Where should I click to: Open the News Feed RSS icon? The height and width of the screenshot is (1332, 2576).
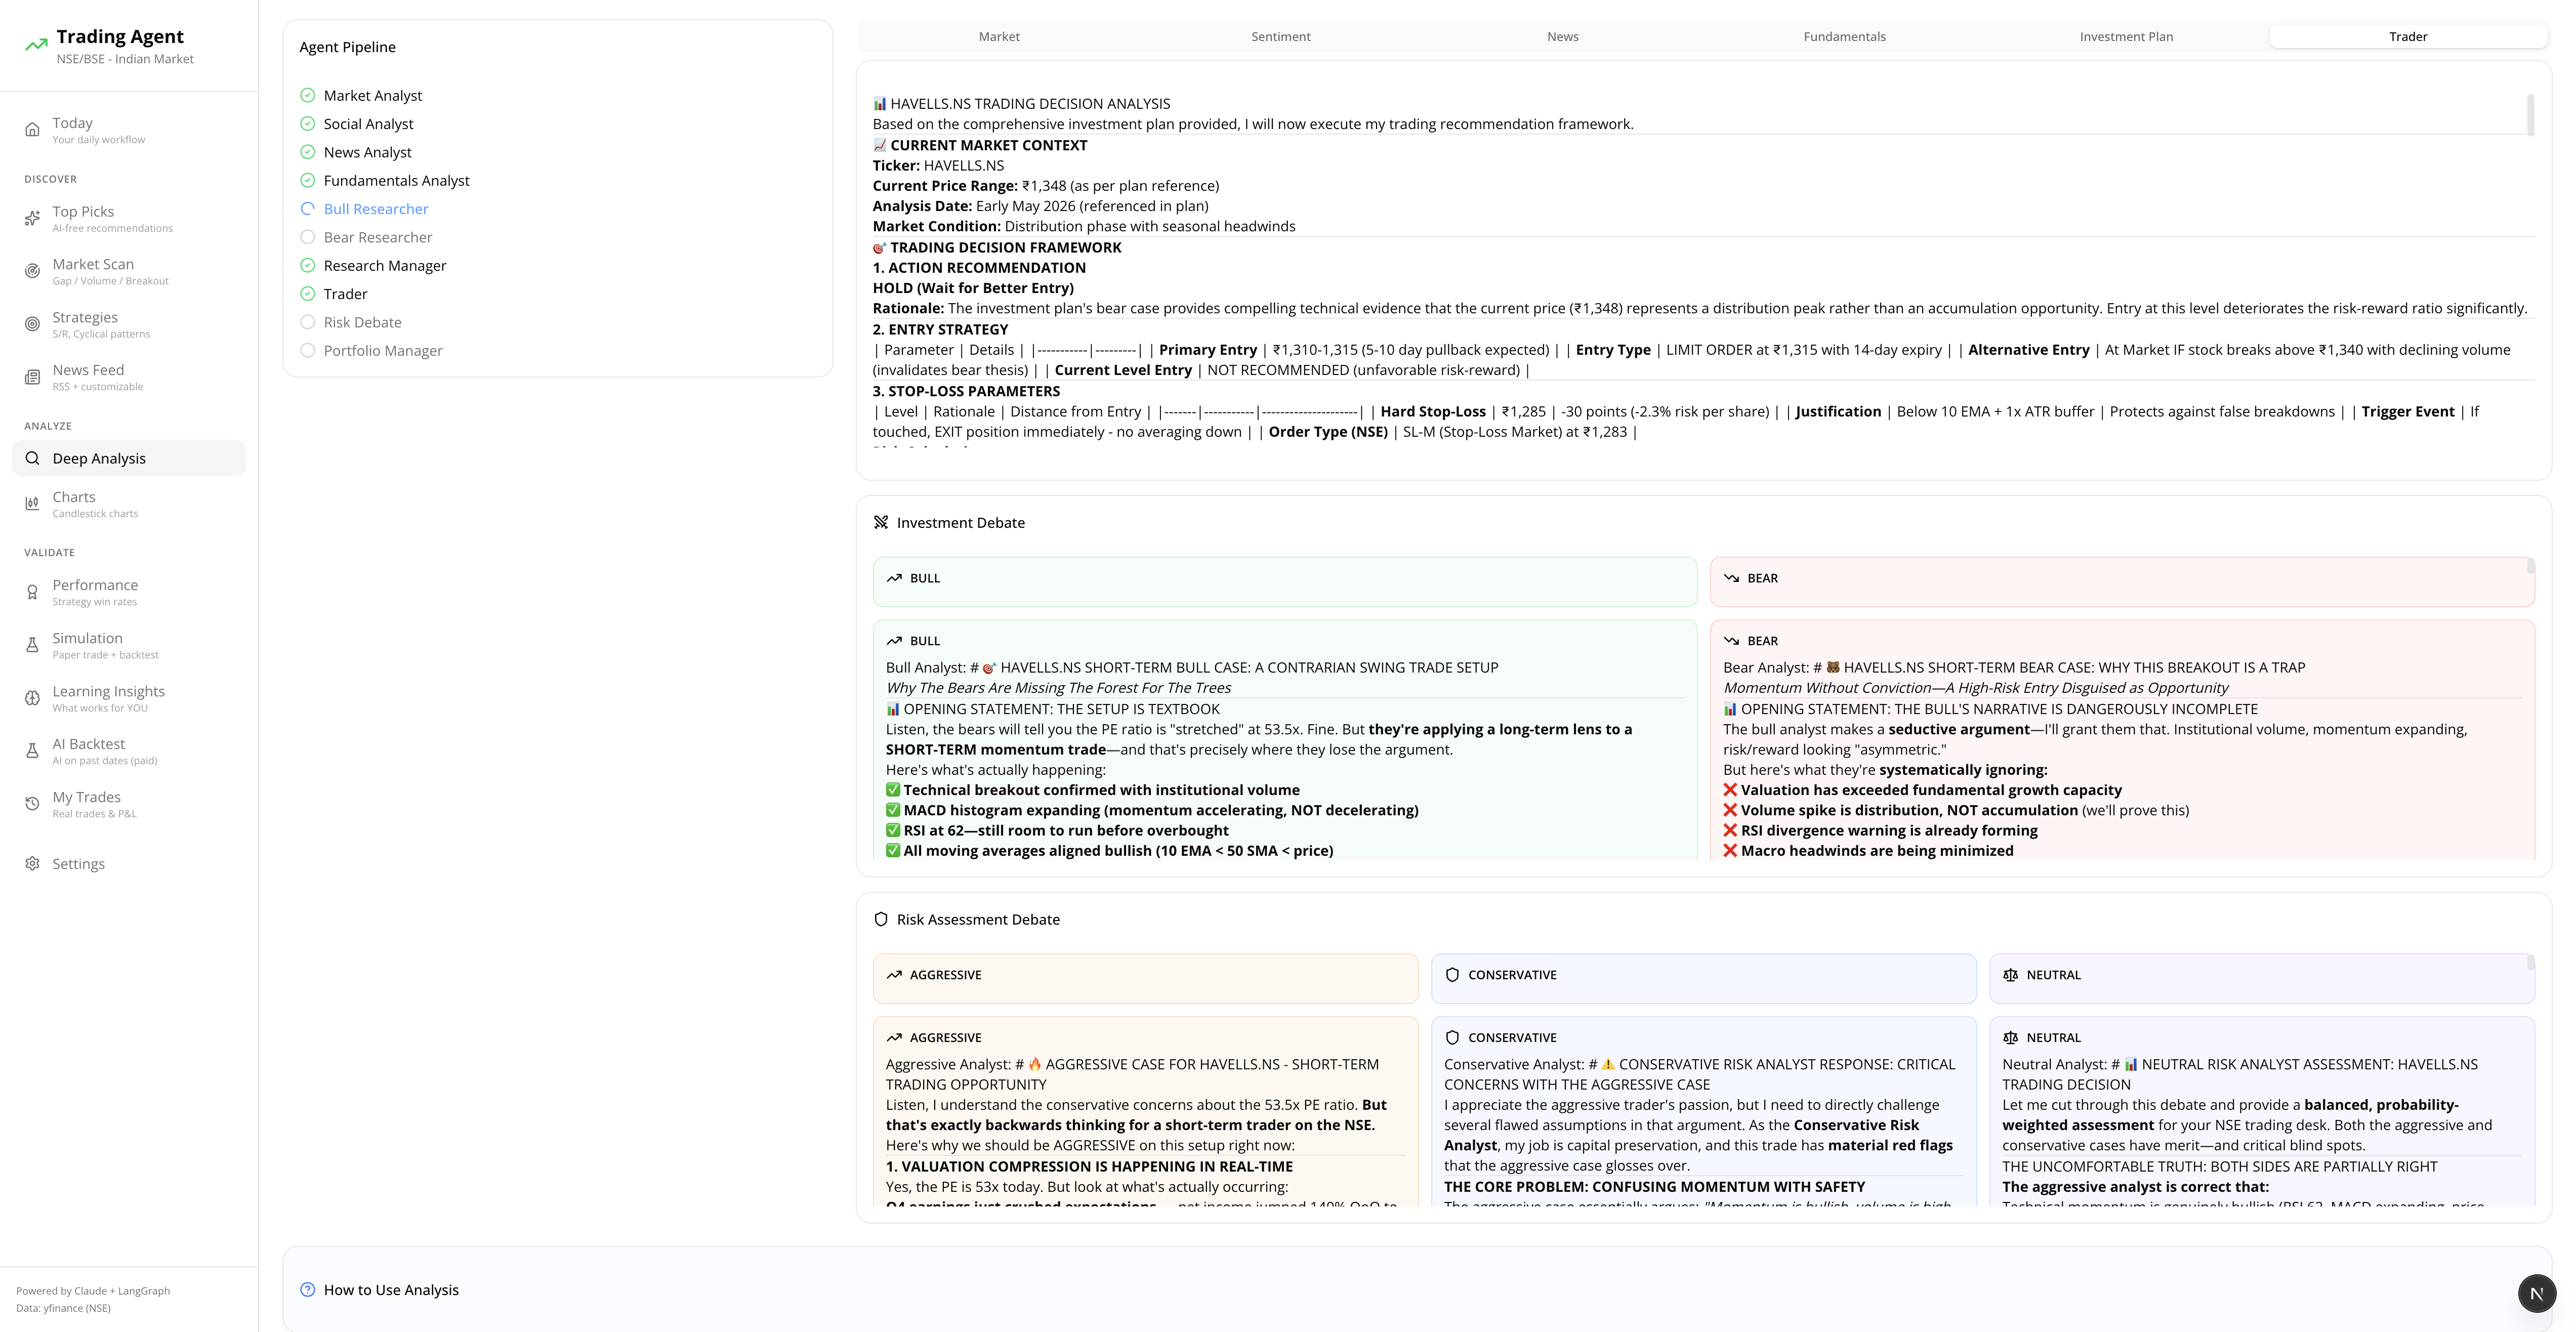click(x=32, y=377)
